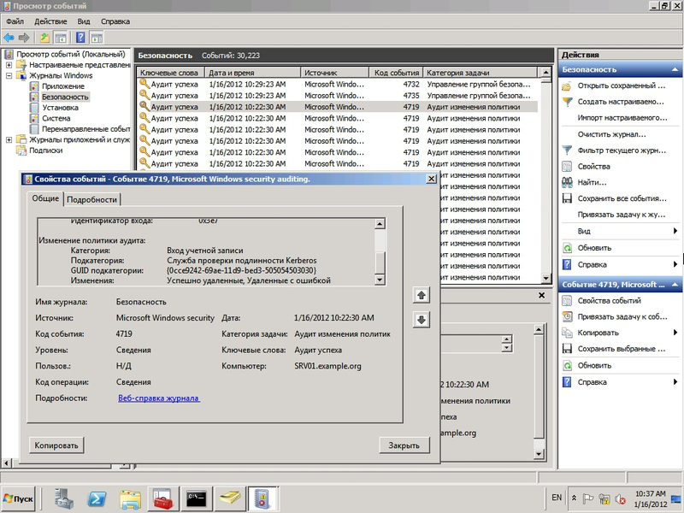The image size is (684, 513).
Task: Open the Вид menu in menu bar
Action: [83, 21]
